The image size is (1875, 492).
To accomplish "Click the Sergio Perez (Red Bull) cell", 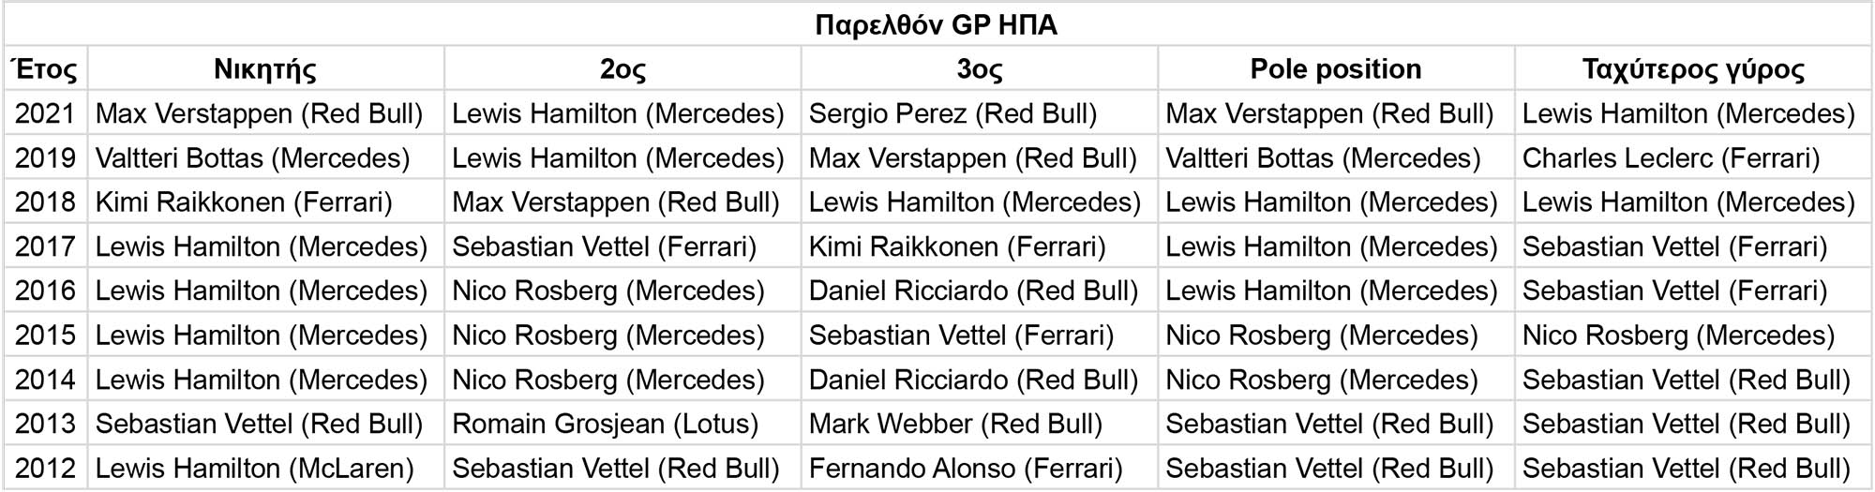I will [952, 114].
